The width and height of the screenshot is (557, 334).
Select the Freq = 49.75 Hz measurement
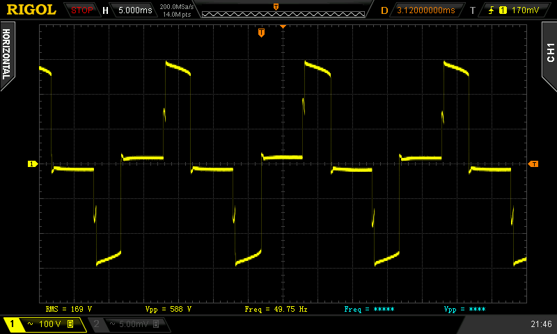[276, 308]
